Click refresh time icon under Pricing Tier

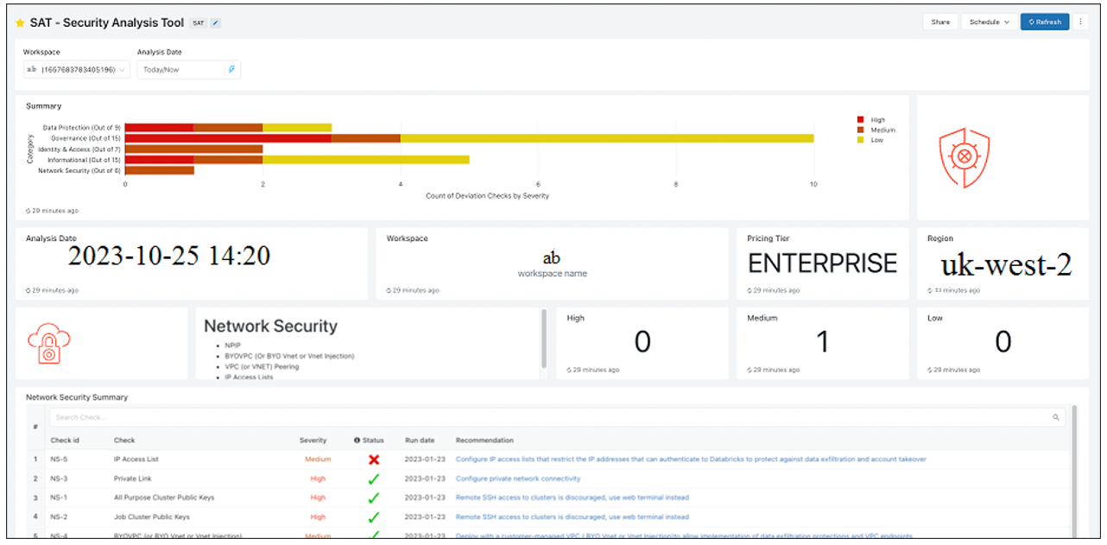[750, 290]
